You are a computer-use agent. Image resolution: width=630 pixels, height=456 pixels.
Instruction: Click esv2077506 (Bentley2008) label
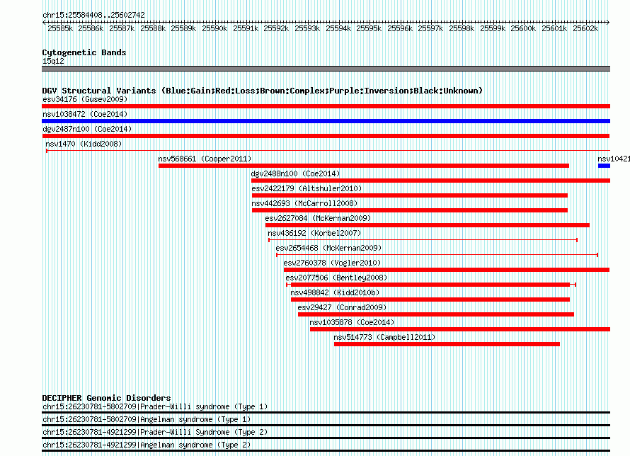click(x=336, y=278)
